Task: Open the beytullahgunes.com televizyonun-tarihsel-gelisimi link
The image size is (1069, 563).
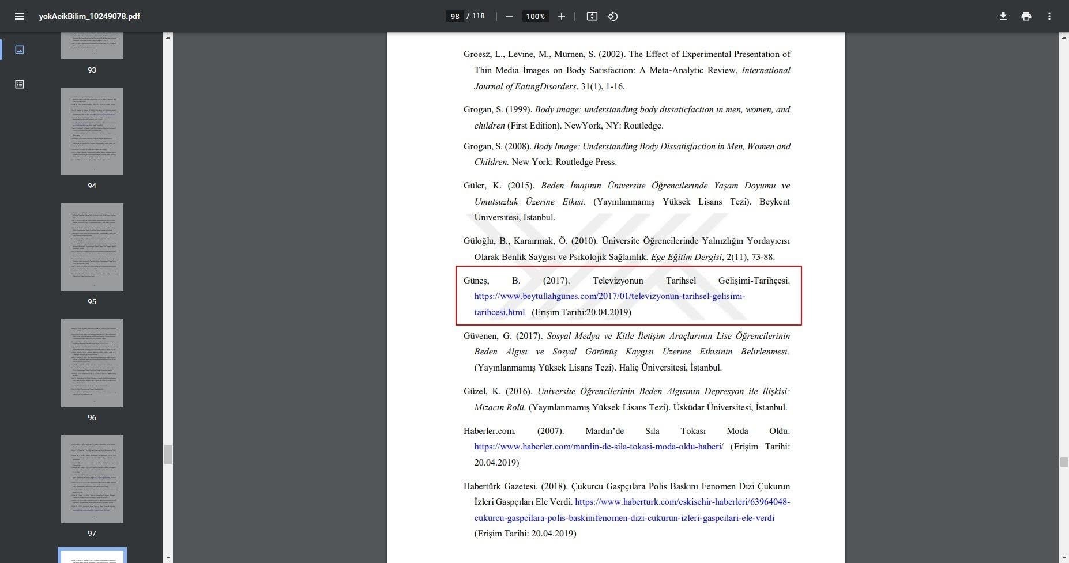Action: [609, 304]
